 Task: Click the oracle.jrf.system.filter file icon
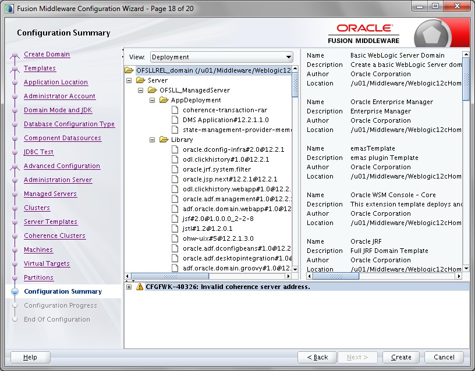tap(175, 169)
